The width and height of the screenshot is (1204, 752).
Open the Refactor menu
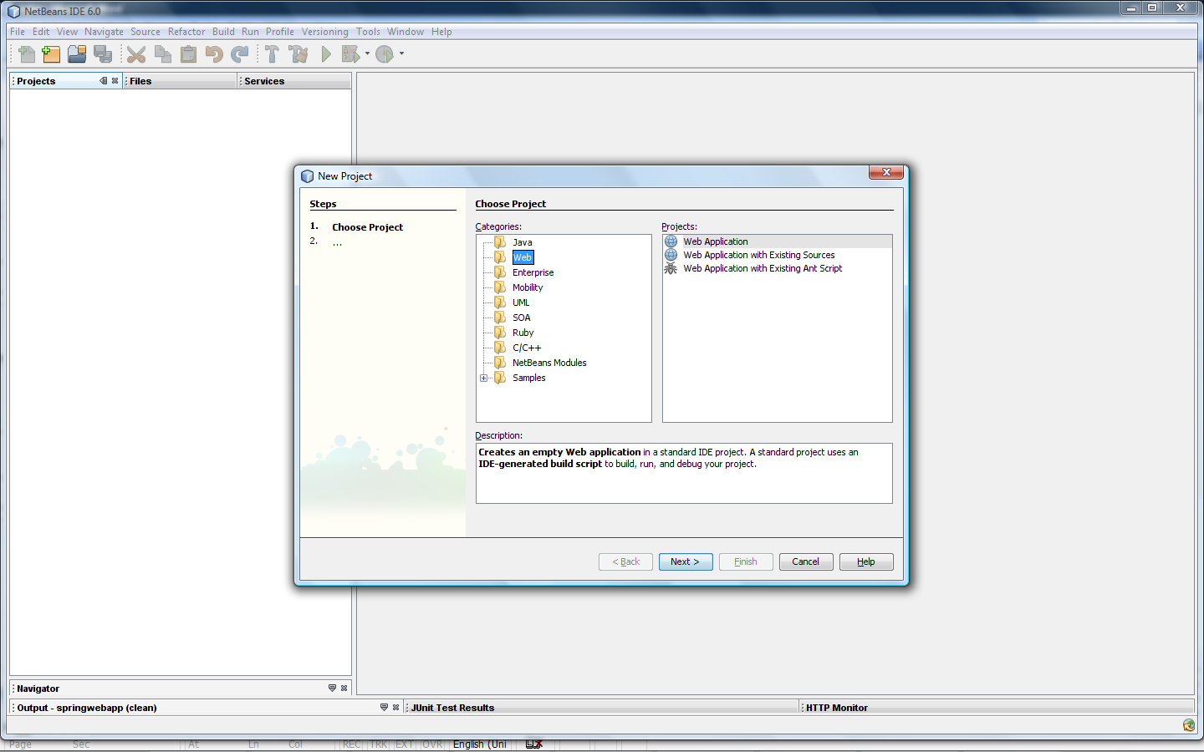(x=186, y=32)
